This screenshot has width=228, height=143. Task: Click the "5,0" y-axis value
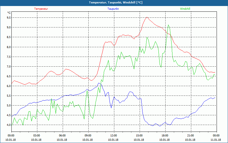coord(9,106)
